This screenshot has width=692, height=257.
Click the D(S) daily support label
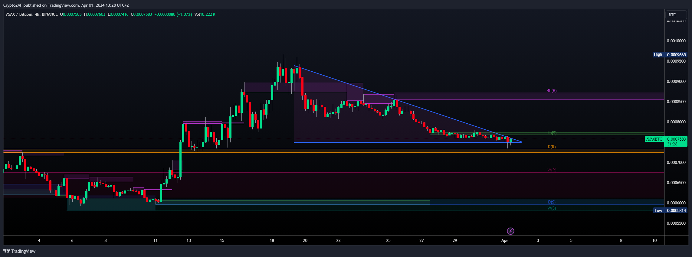click(x=552, y=202)
